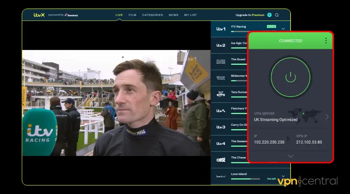Select the ITV3 channel logo
The image size is (350, 194).
tap(221, 127)
